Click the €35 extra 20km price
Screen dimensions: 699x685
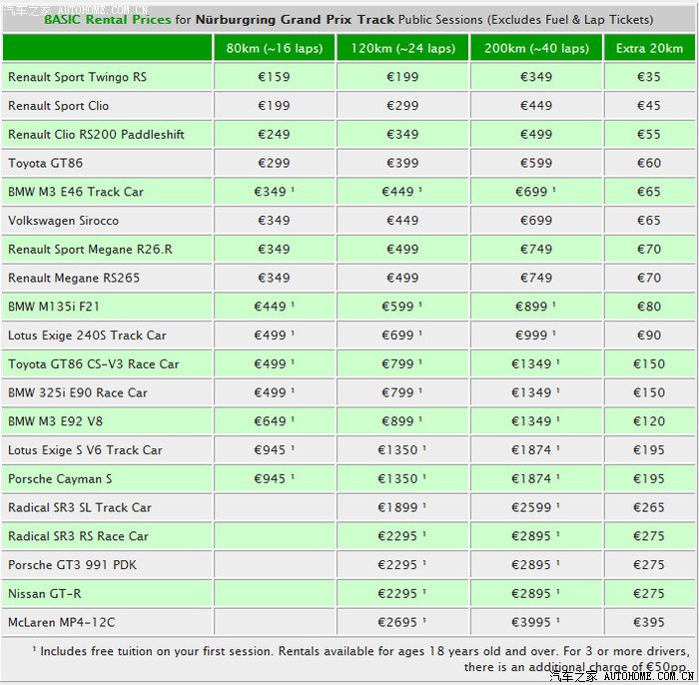[x=649, y=77]
